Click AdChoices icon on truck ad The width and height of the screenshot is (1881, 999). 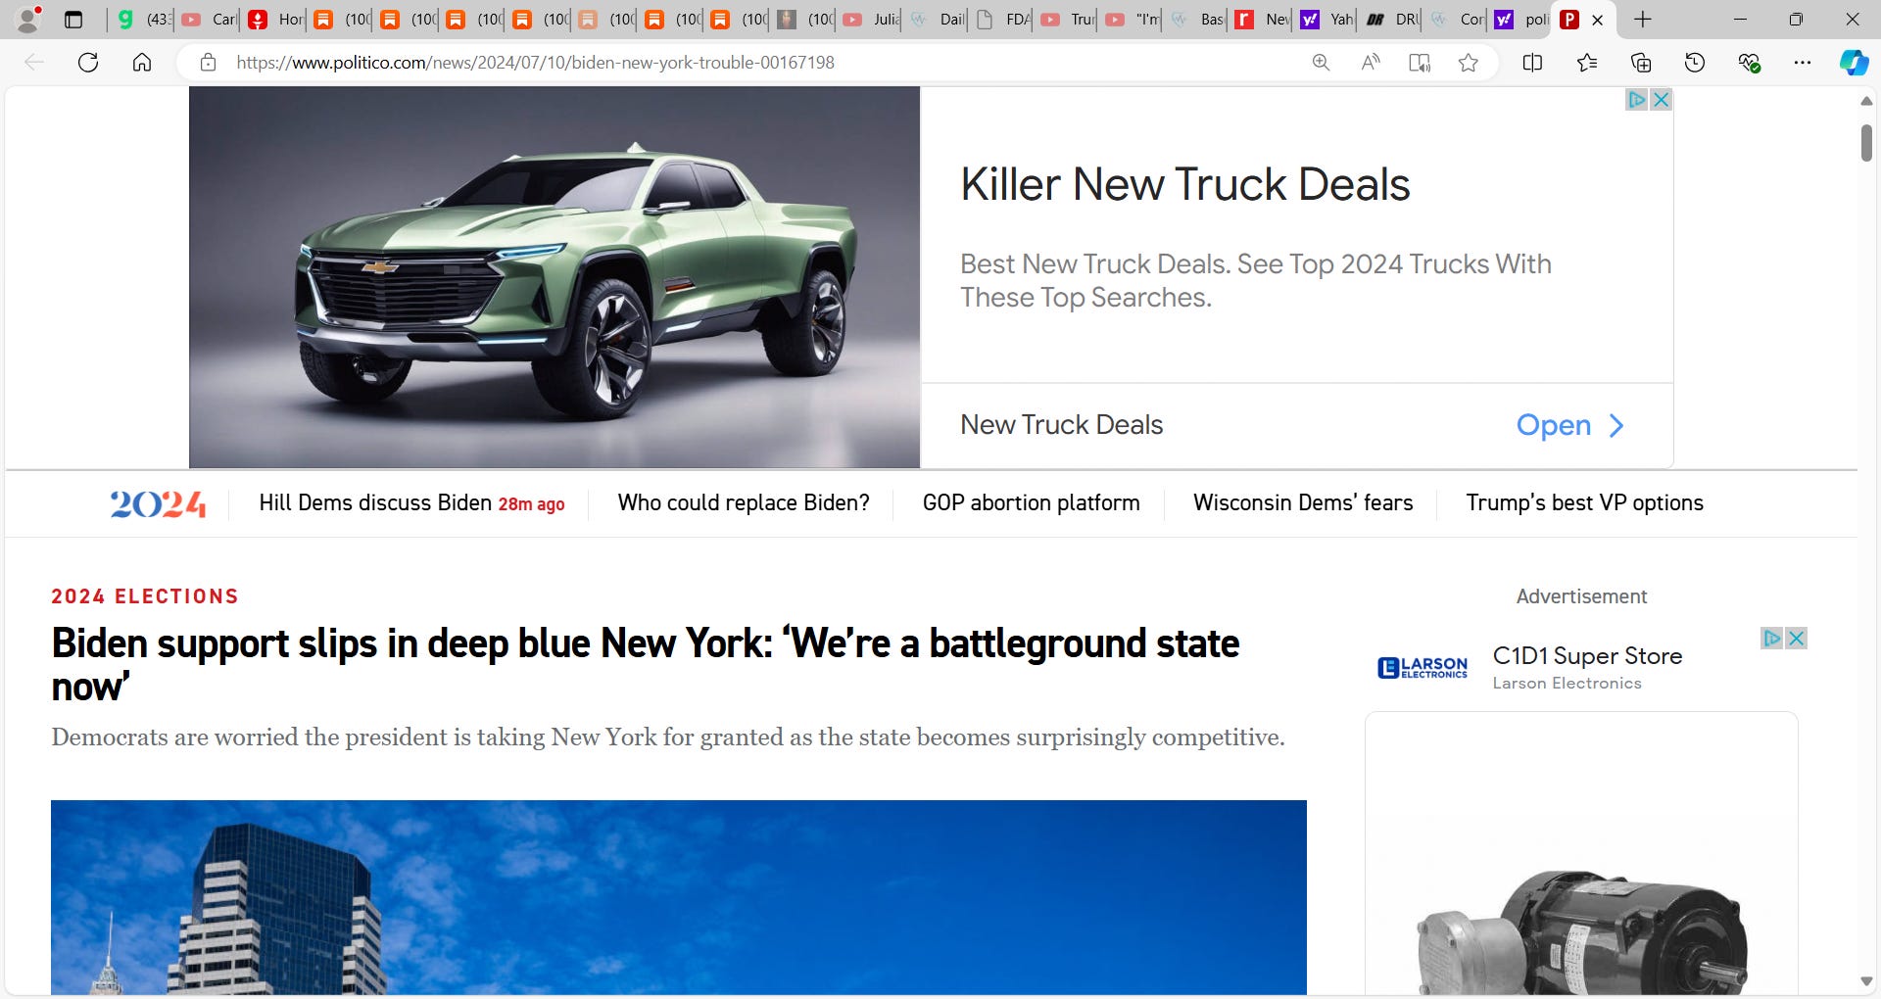(1636, 99)
